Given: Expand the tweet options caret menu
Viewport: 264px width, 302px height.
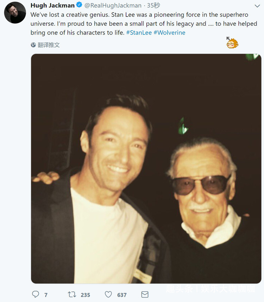Looking at the screenshot, I should pyautogui.click(x=258, y=6).
